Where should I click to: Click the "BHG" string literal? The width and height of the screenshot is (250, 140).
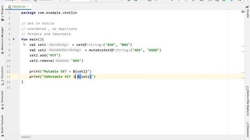[125, 45]
